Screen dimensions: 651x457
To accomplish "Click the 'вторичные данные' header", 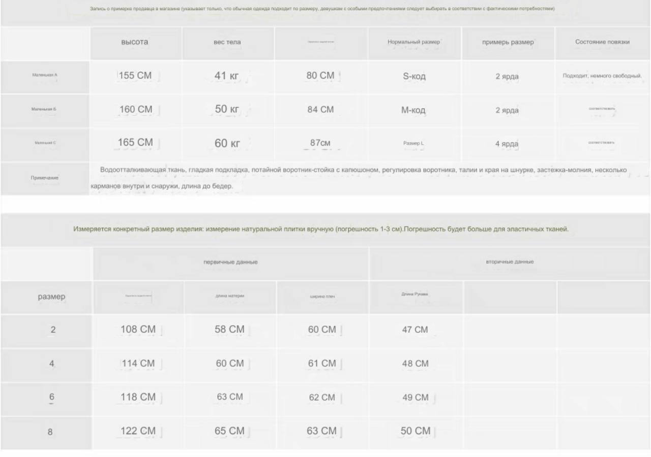I will point(510,262).
